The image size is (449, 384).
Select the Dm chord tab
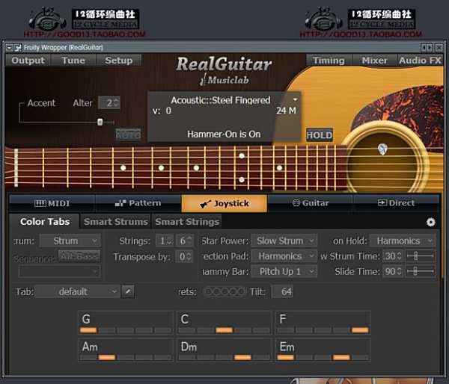[224, 350]
